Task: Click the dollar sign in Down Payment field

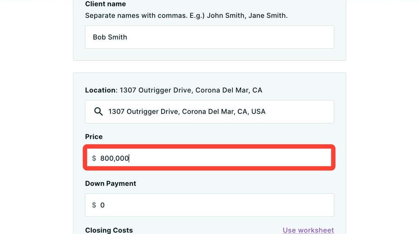Action: pos(94,205)
